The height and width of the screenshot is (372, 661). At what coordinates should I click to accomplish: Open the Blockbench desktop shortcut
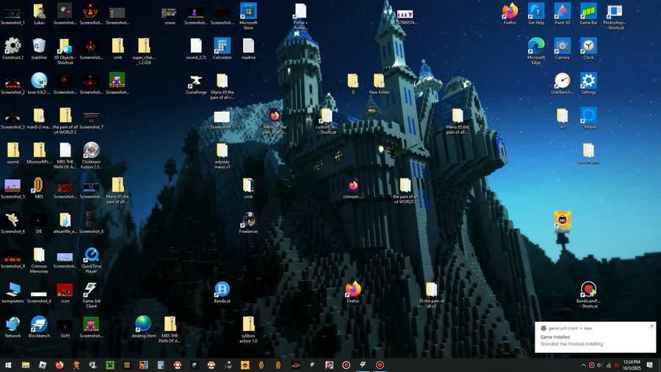click(39, 327)
